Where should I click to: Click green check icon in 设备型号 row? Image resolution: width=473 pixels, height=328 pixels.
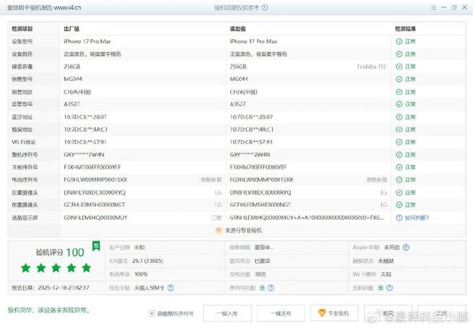click(x=399, y=42)
